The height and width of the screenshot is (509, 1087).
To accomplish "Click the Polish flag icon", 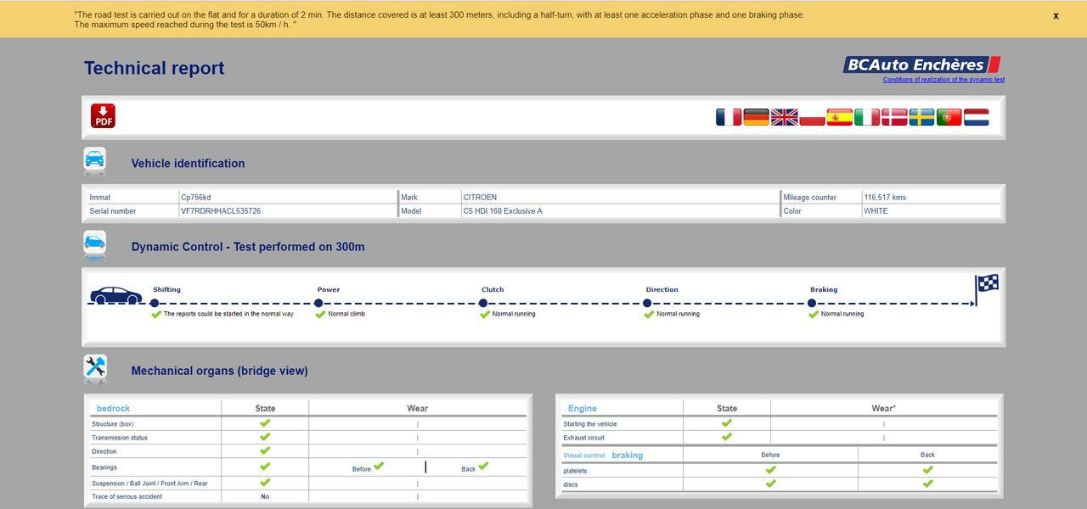I will pos(812,117).
